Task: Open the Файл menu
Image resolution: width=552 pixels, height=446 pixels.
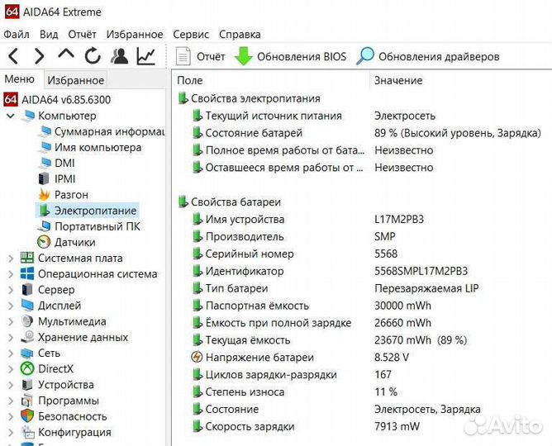Action: [x=17, y=35]
